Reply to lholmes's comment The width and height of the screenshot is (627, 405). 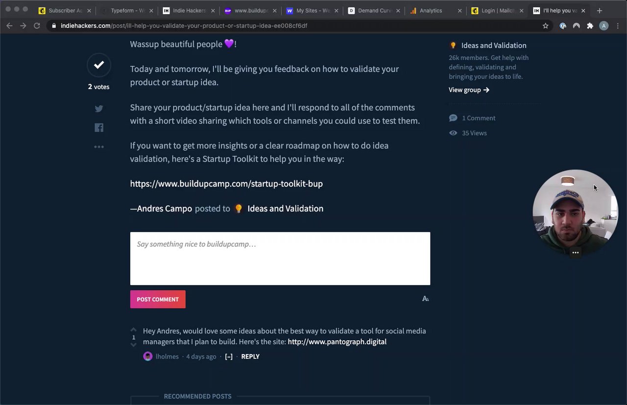[250, 357]
